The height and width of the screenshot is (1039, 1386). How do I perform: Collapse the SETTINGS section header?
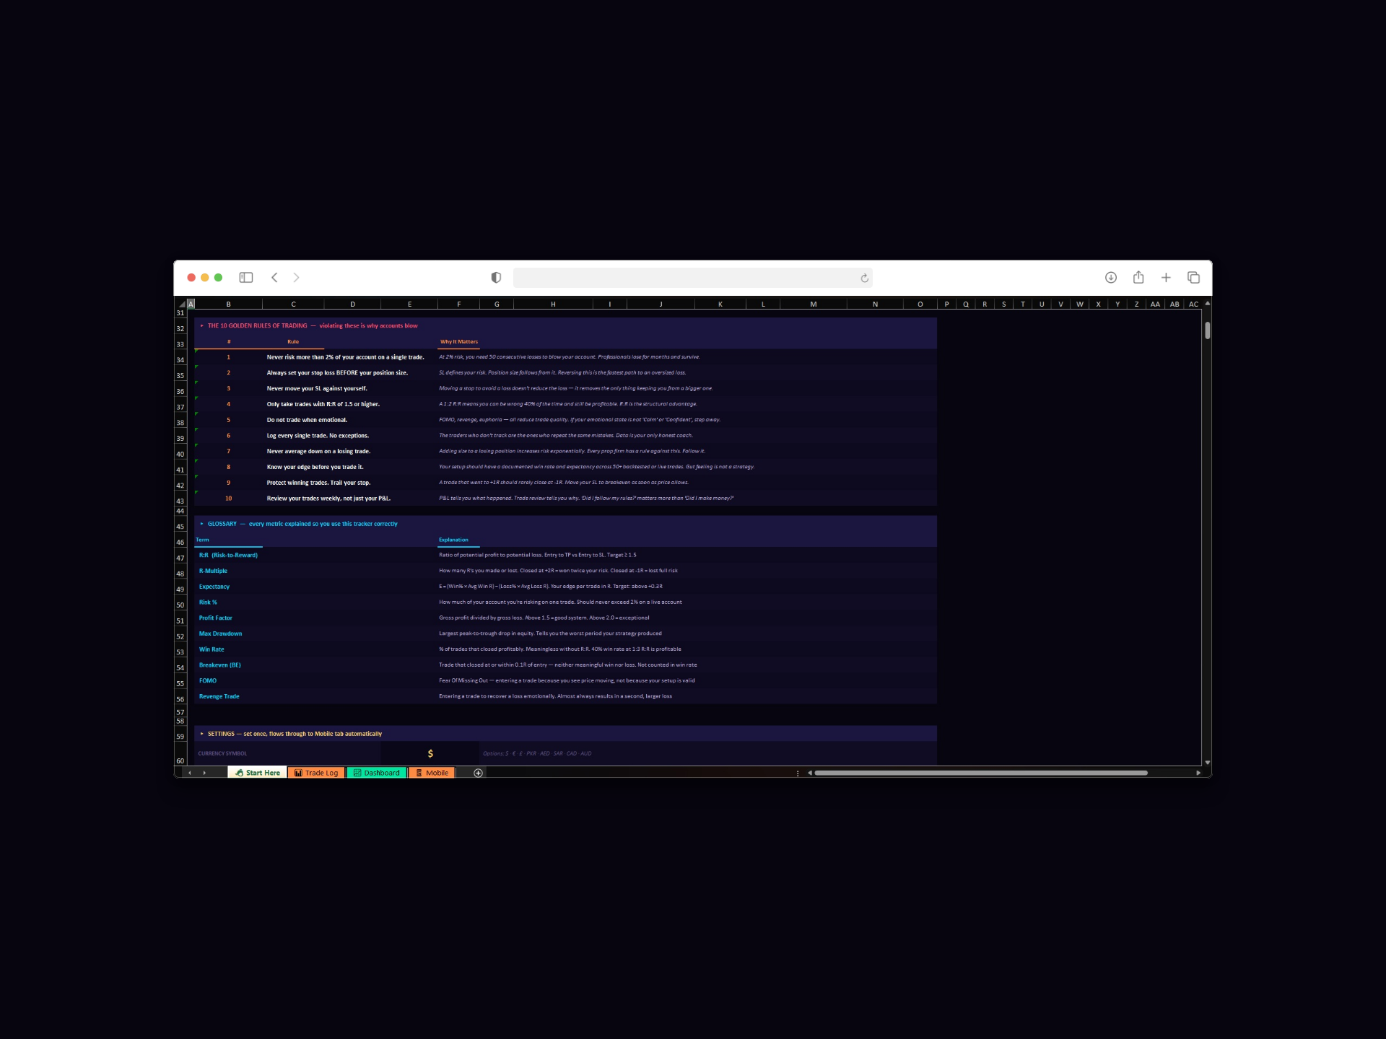pyautogui.click(x=203, y=733)
